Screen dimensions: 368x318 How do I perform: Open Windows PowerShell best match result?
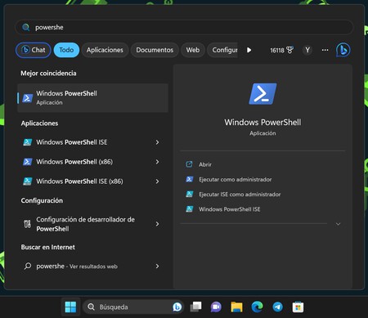click(92, 98)
